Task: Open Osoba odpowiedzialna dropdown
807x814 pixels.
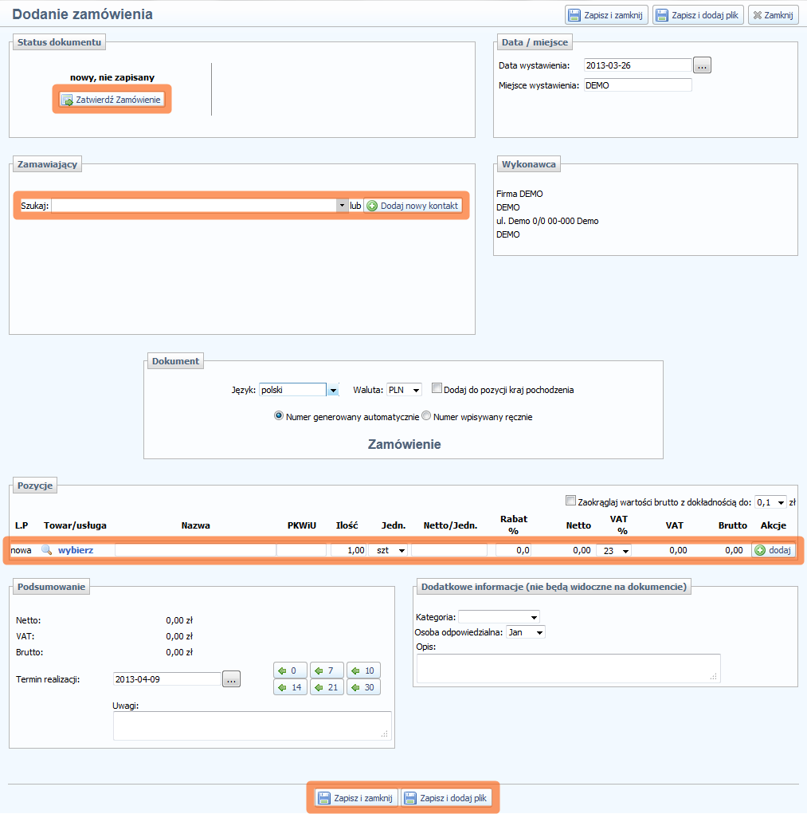Action: pyautogui.click(x=526, y=632)
